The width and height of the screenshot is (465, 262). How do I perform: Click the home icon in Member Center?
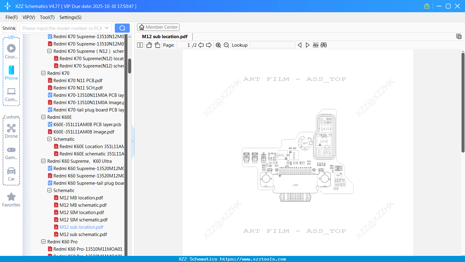[142, 27]
